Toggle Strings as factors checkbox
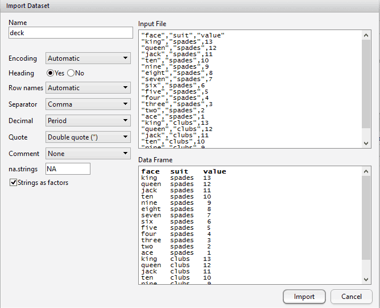The width and height of the screenshot is (380, 308). pyautogui.click(x=13, y=183)
